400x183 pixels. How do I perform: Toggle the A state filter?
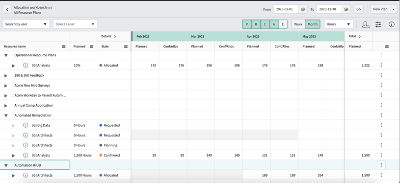click(x=274, y=24)
